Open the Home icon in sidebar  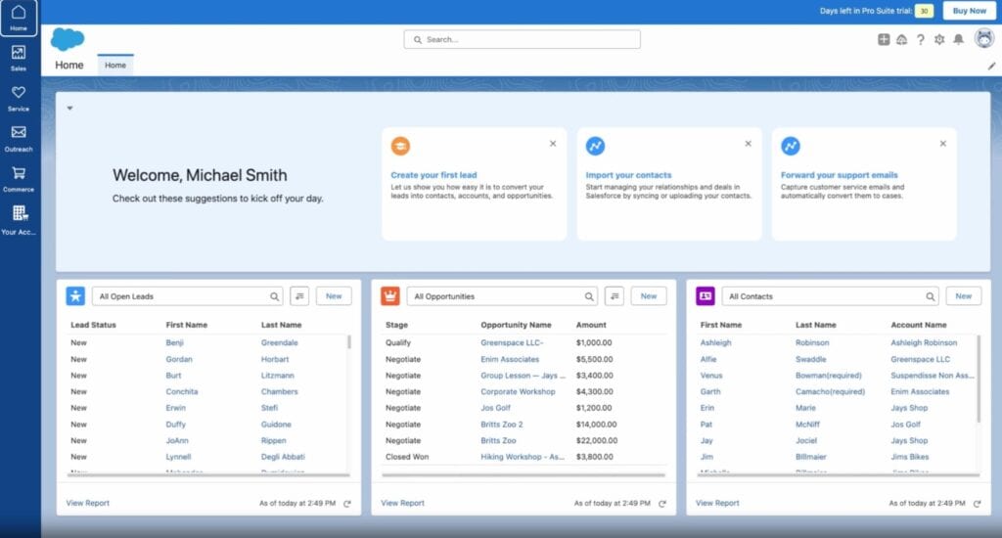(x=19, y=18)
